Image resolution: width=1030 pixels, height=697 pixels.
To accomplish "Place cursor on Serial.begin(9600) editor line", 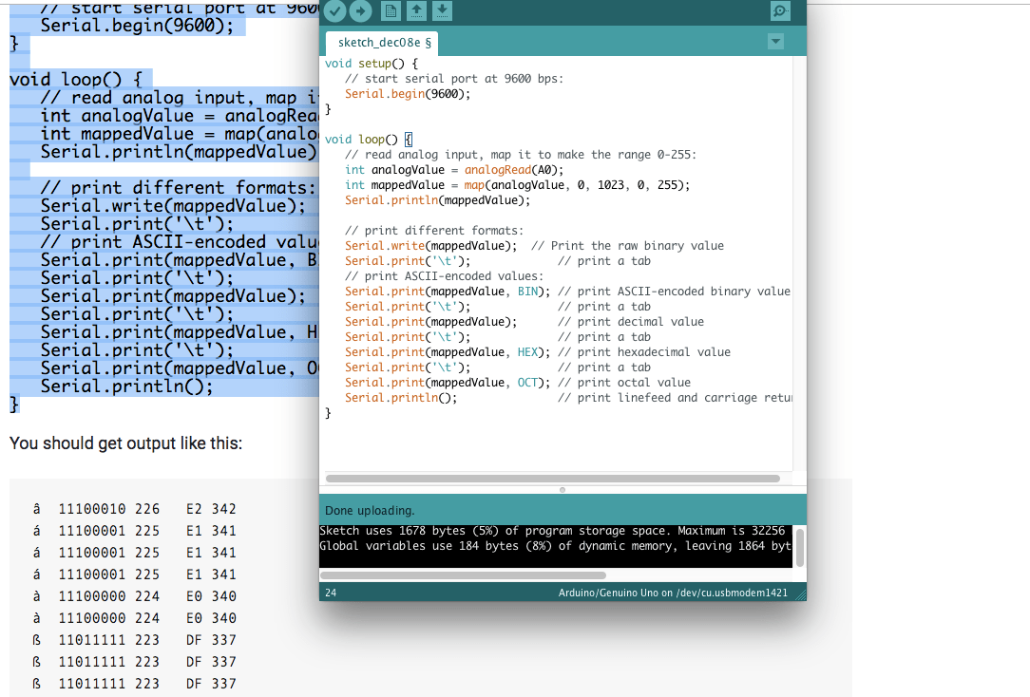I will (408, 94).
